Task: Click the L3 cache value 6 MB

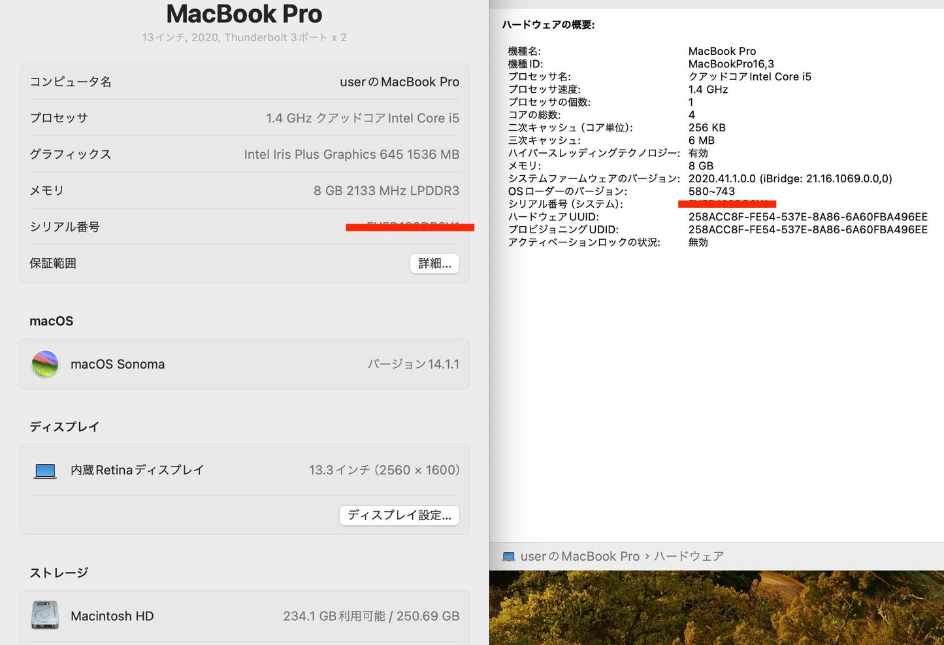Action: point(702,141)
